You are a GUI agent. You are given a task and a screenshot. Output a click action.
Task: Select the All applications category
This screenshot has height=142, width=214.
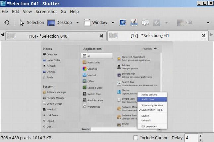[x=97, y=56]
